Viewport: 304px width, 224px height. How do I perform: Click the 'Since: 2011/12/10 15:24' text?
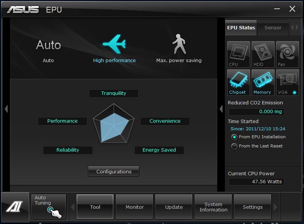pyautogui.click(x=258, y=129)
